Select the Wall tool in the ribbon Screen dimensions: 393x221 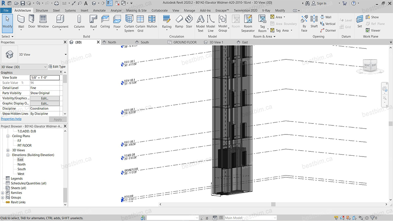21,21
